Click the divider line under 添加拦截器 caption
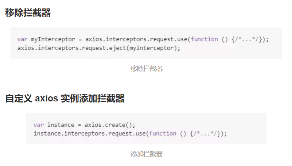The width and height of the screenshot is (292, 166). tap(146, 164)
